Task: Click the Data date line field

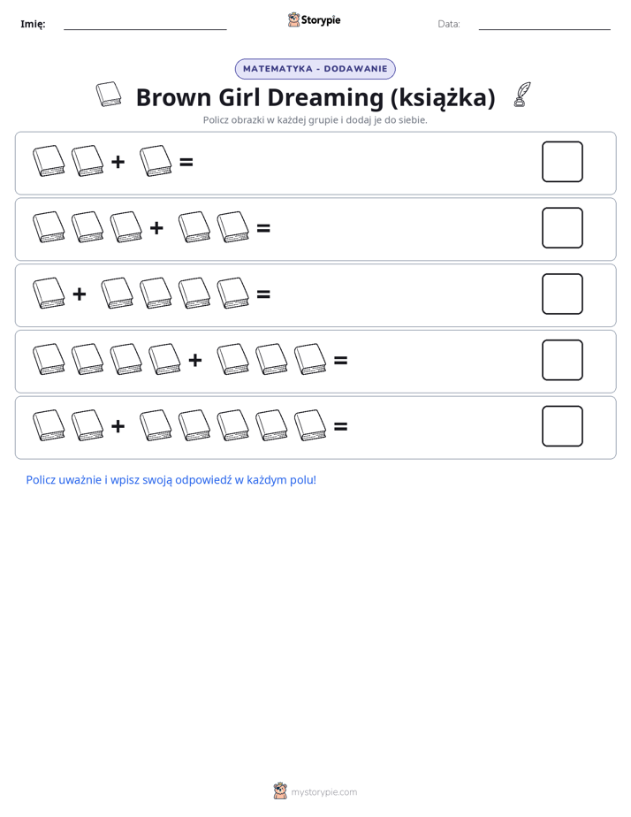Action: (x=544, y=25)
